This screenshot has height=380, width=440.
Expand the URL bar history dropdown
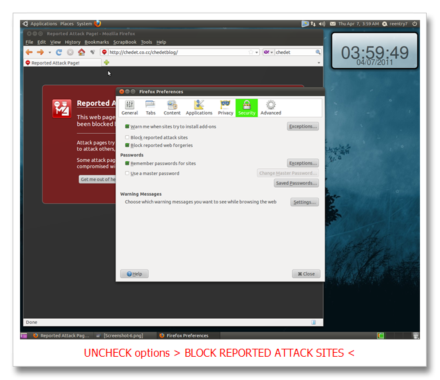257,53
